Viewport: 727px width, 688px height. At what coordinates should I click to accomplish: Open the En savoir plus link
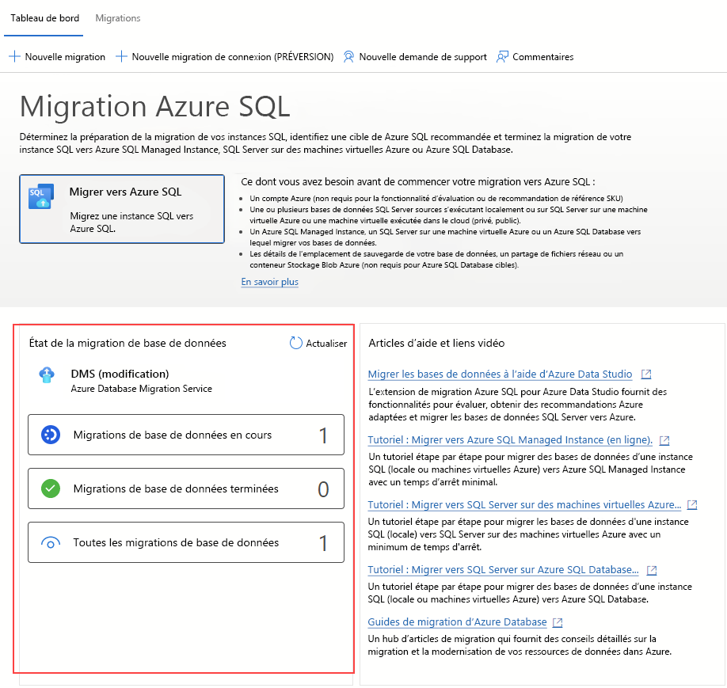click(268, 282)
